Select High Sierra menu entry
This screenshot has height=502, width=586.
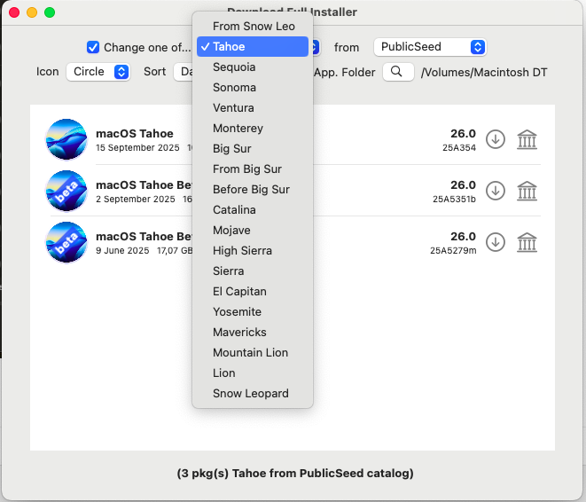(253, 250)
